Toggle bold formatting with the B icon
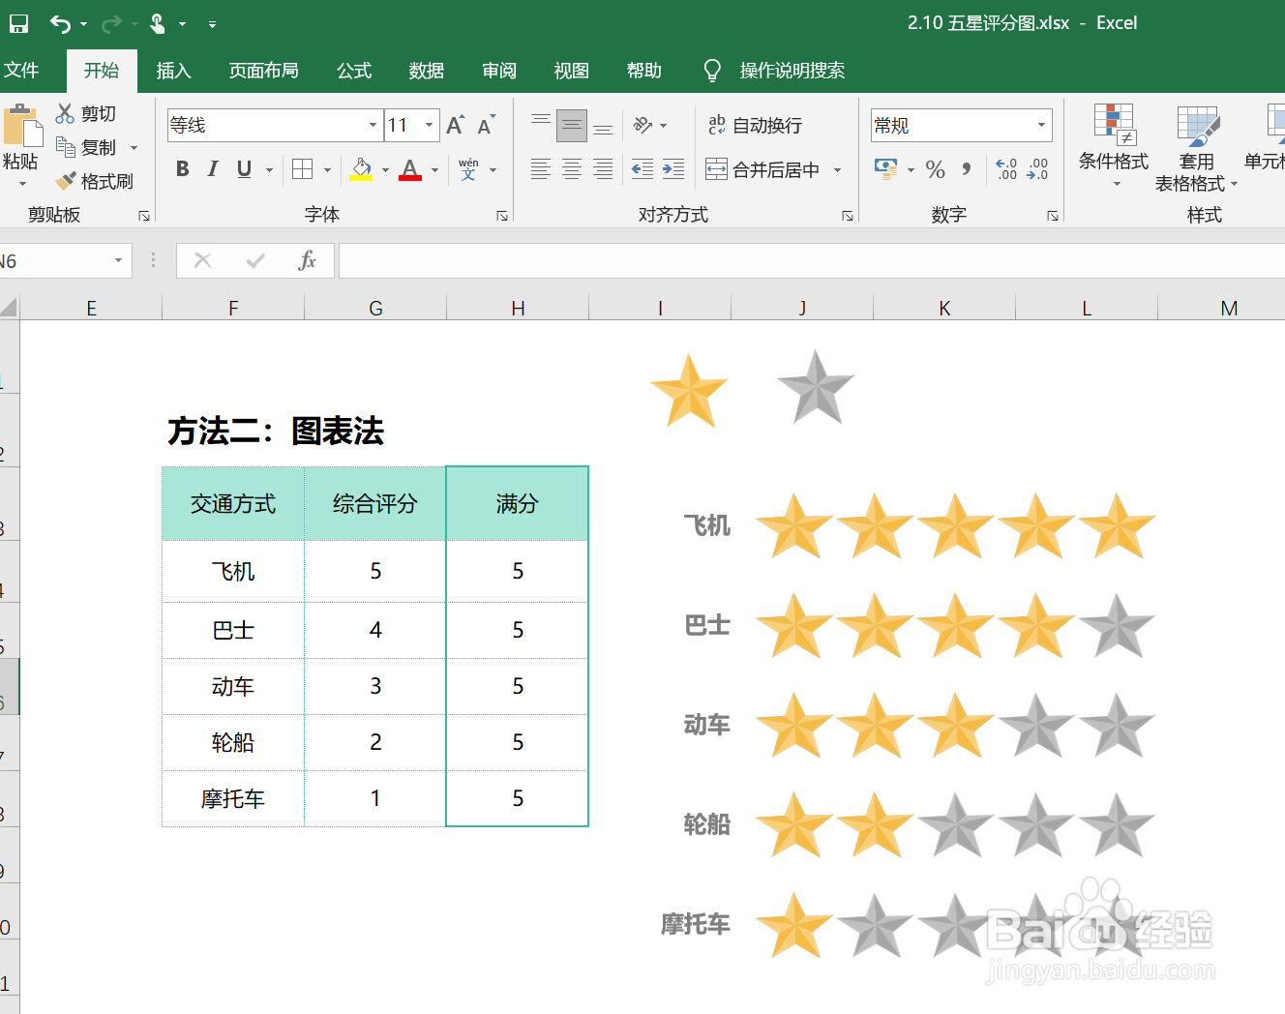This screenshot has height=1014, width=1285. [x=182, y=169]
